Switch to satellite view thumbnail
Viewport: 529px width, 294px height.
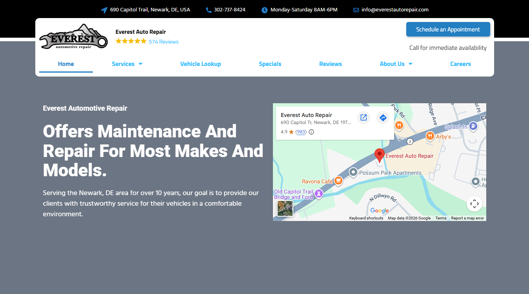pos(285,208)
